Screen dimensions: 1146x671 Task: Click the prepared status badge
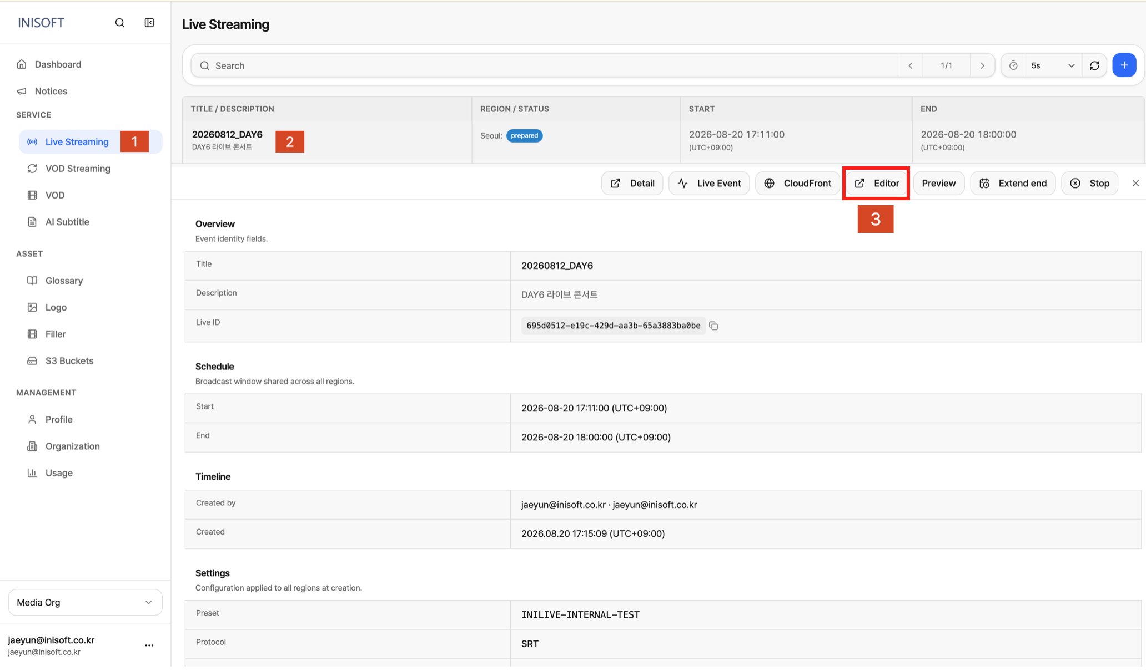[524, 136]
